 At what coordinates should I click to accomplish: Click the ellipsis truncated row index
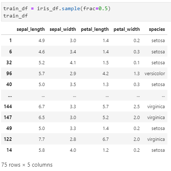[10, 96]
